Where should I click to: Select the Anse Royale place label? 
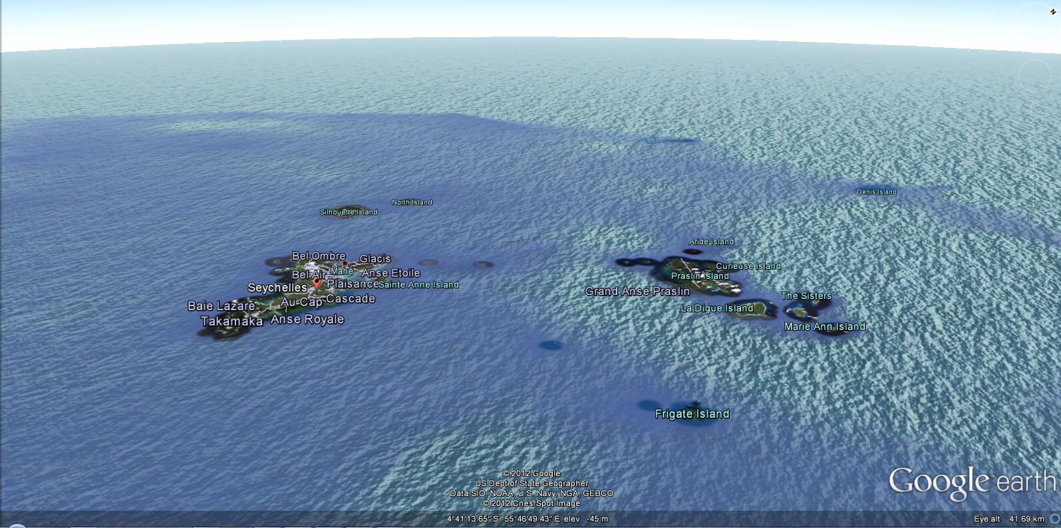coord(307,319)
